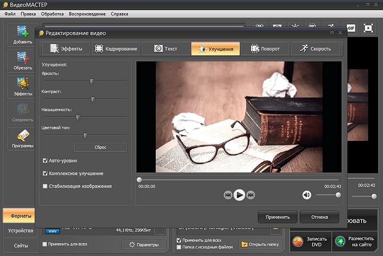Click the Параметры gear button
383x256 pixels.
coord(144,244)
